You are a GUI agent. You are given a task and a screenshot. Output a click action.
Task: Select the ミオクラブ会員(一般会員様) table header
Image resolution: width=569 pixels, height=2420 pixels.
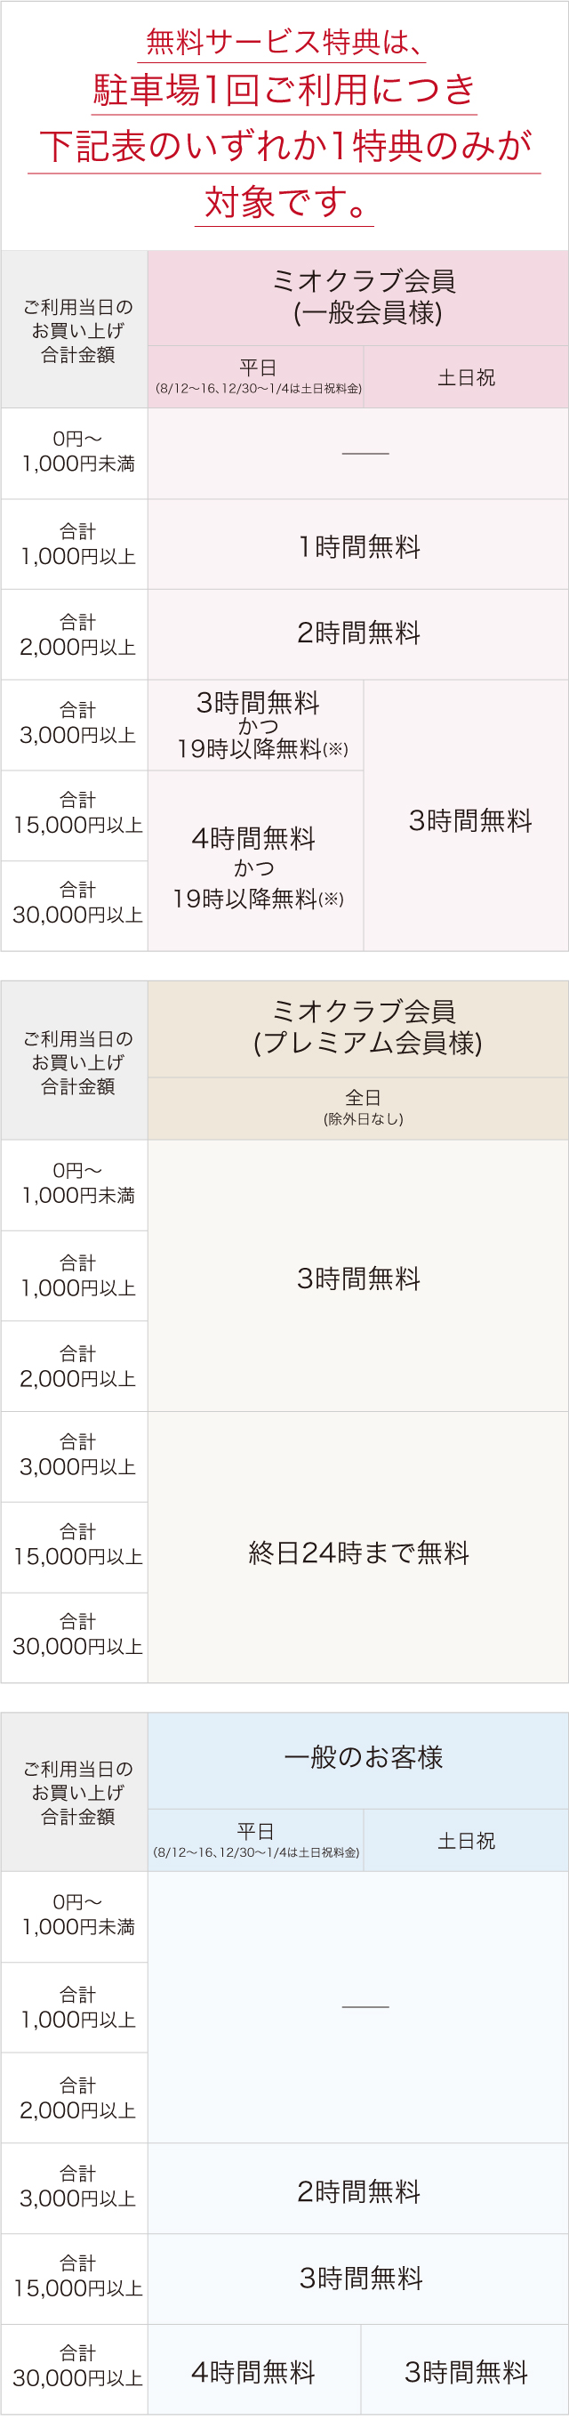(364, 297)
